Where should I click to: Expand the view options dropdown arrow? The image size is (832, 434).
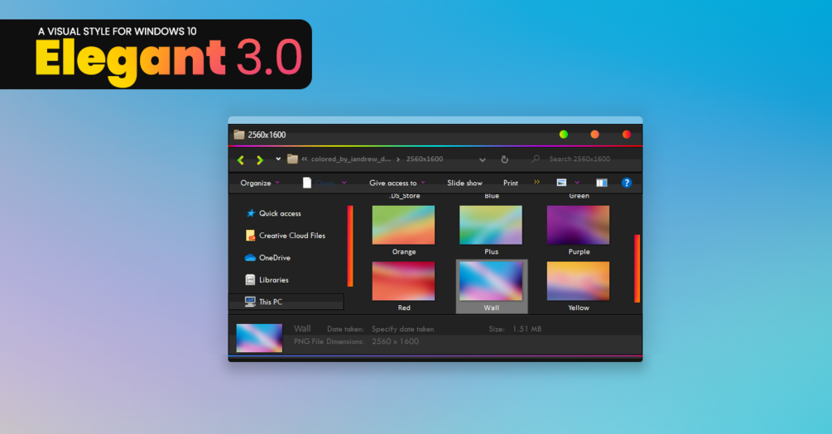577,183
